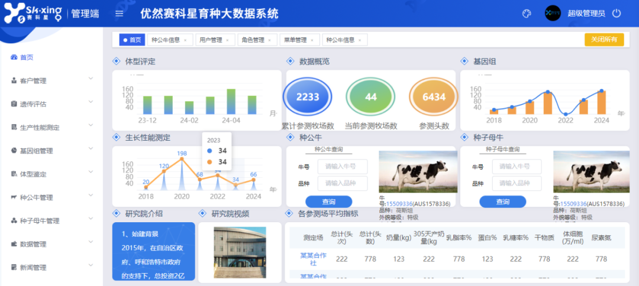Expand 遗传评估 sidebar menu
The width and height of the screenshot is (639, 286).
(x=91, y=103)
